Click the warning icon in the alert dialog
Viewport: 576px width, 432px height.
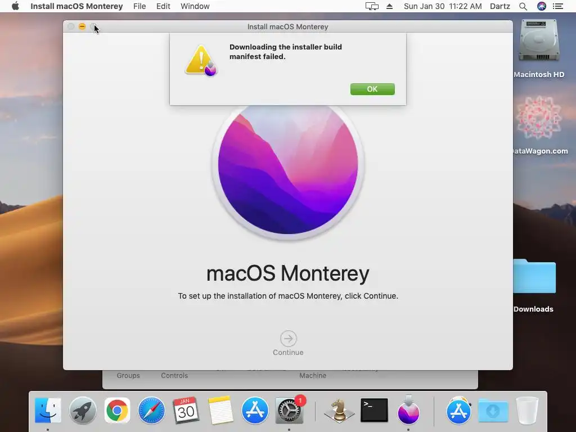point(201,61)
